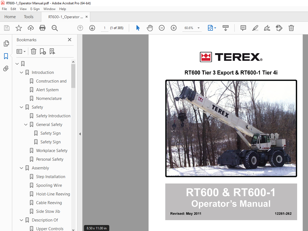Image resolution: width=308 pixels, height=231 pixels.
Task: Open the Sign document tool
Action: coord(267,28)
